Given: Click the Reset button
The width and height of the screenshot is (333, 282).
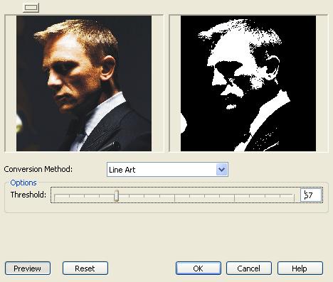Looking at the screenshot, I should point(85,269).
